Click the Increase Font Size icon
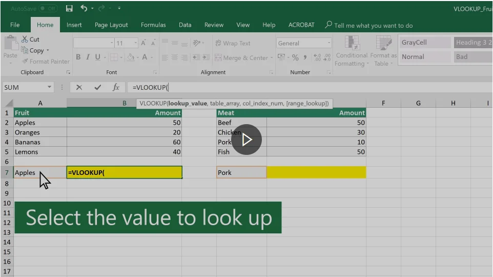This screenshot has width=493, height=277. [143, 43]
